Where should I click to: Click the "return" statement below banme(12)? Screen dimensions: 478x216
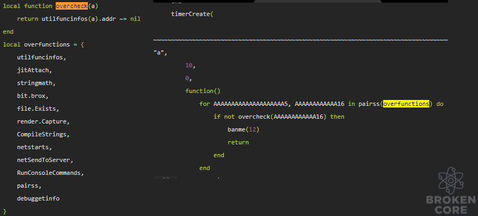pos(238,142)
